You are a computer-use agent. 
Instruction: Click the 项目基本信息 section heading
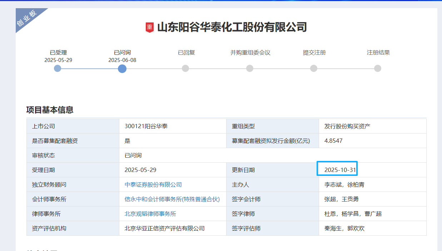[50, 110]
